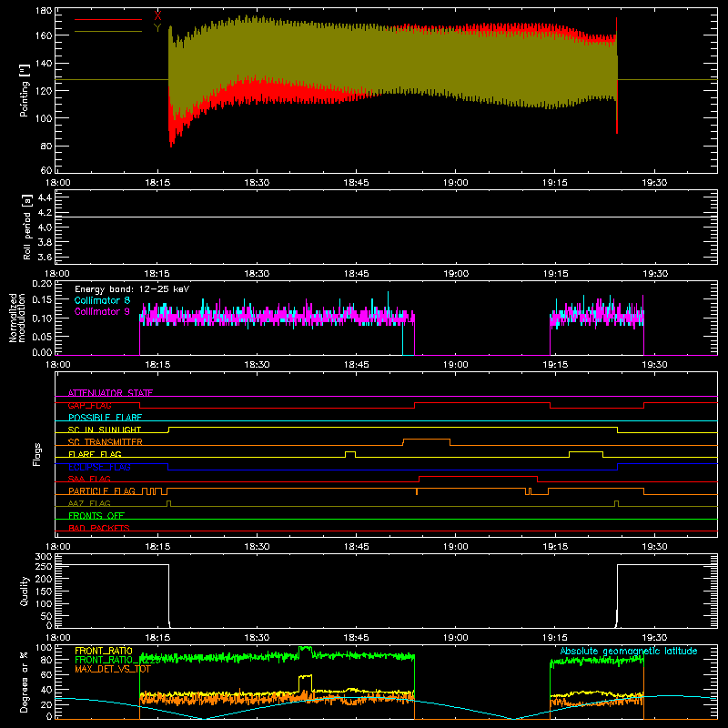Click the olive Y legend label
This screenshot has width=728, height=728.
click(157, 28)
